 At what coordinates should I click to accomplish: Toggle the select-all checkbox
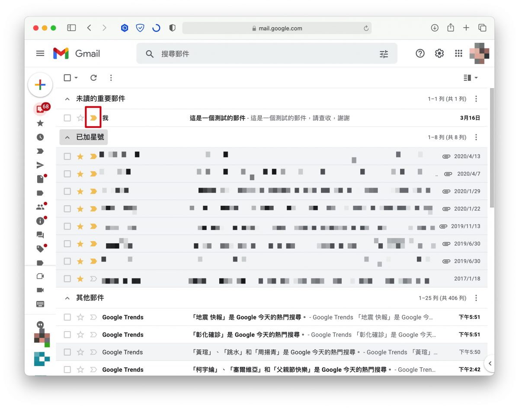[x=67, y=78]
